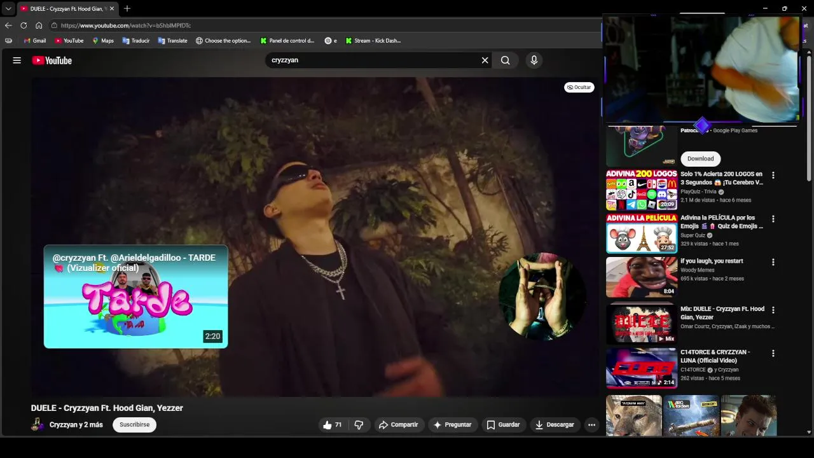Open the YouTube hamburger guide menu

click(x=17, y=60)
